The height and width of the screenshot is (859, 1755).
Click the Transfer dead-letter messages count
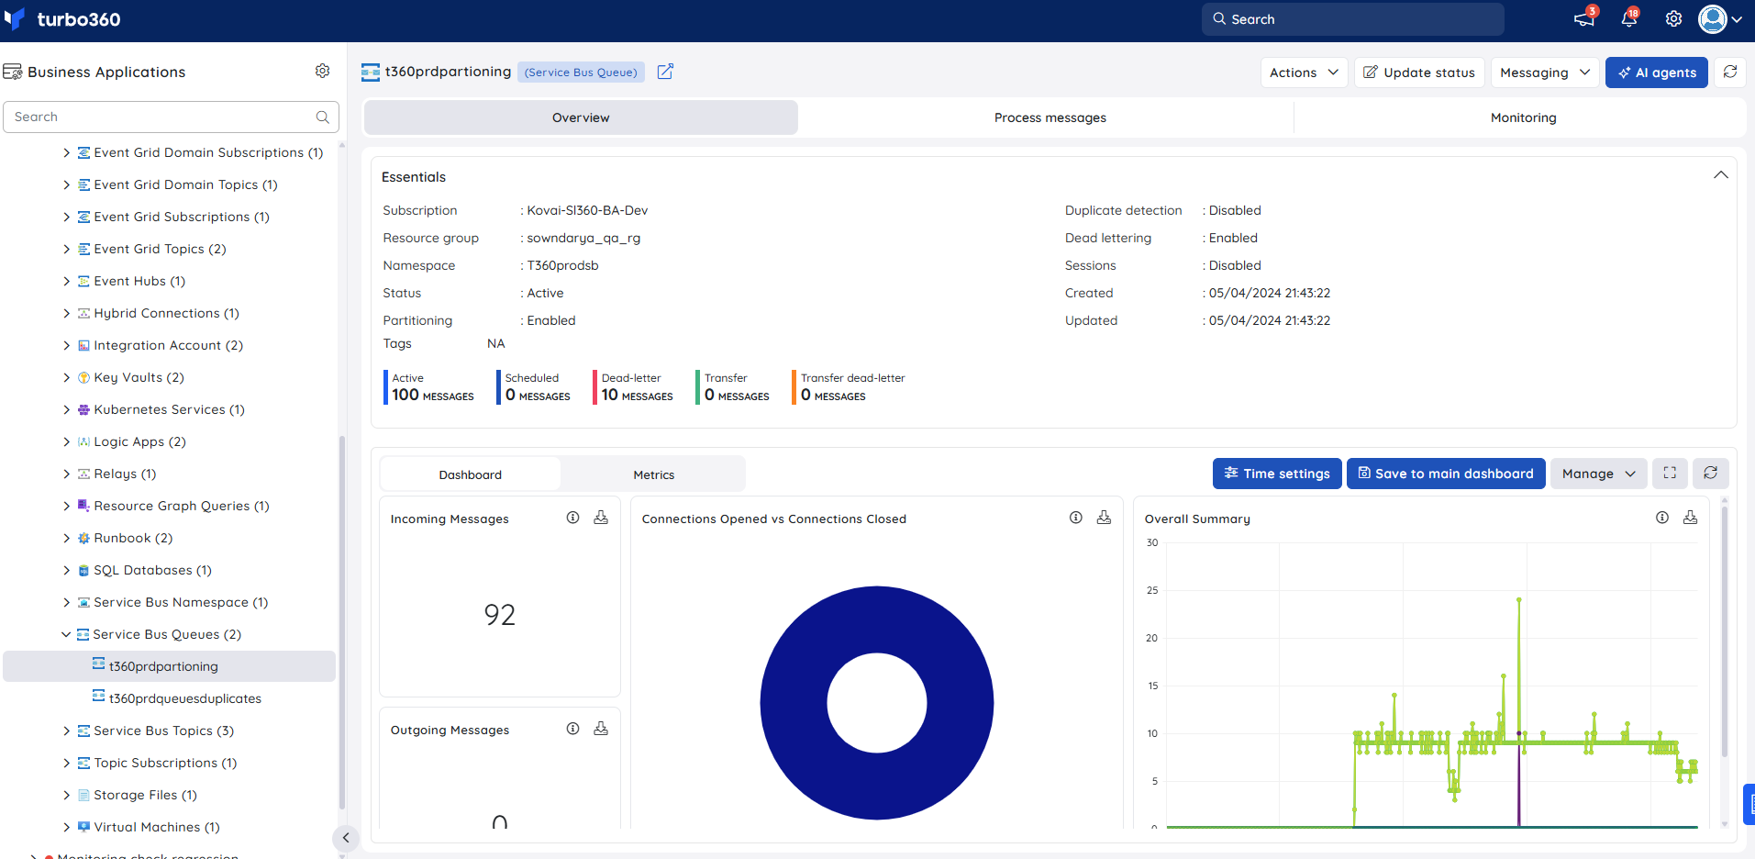(833, 395)
